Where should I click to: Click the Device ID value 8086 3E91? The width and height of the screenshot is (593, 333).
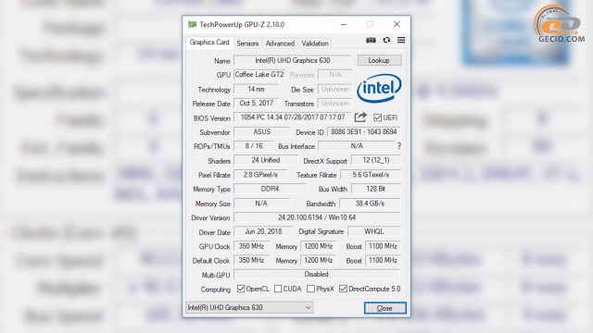(x=364, y=131)
